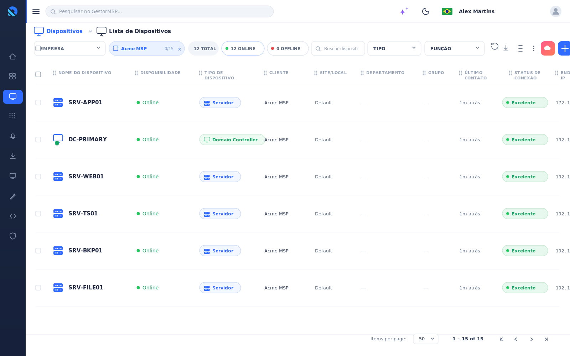
Task: Open the three-dot more options
Action: (534, 48)
